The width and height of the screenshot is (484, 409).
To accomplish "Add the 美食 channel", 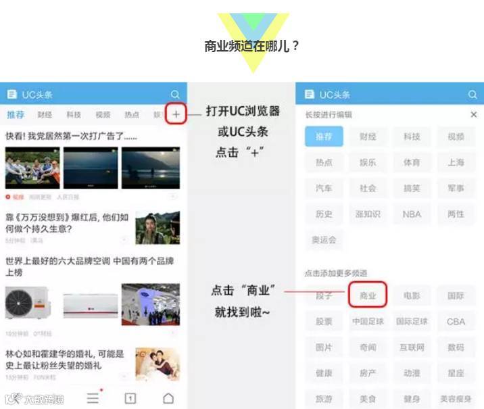I will pyautogui.click(x=368, y=399).
